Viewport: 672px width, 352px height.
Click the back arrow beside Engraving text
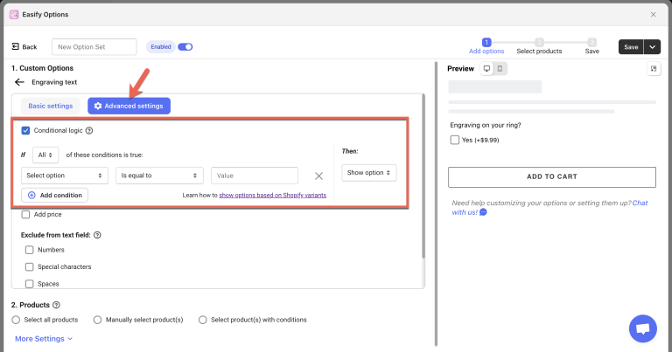click(x=19, y=82)
